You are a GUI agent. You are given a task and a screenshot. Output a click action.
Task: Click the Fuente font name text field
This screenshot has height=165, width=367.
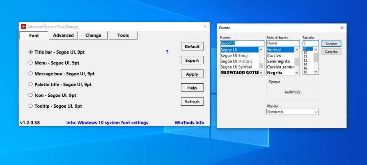pyautogui.click(x=242, y=43)
